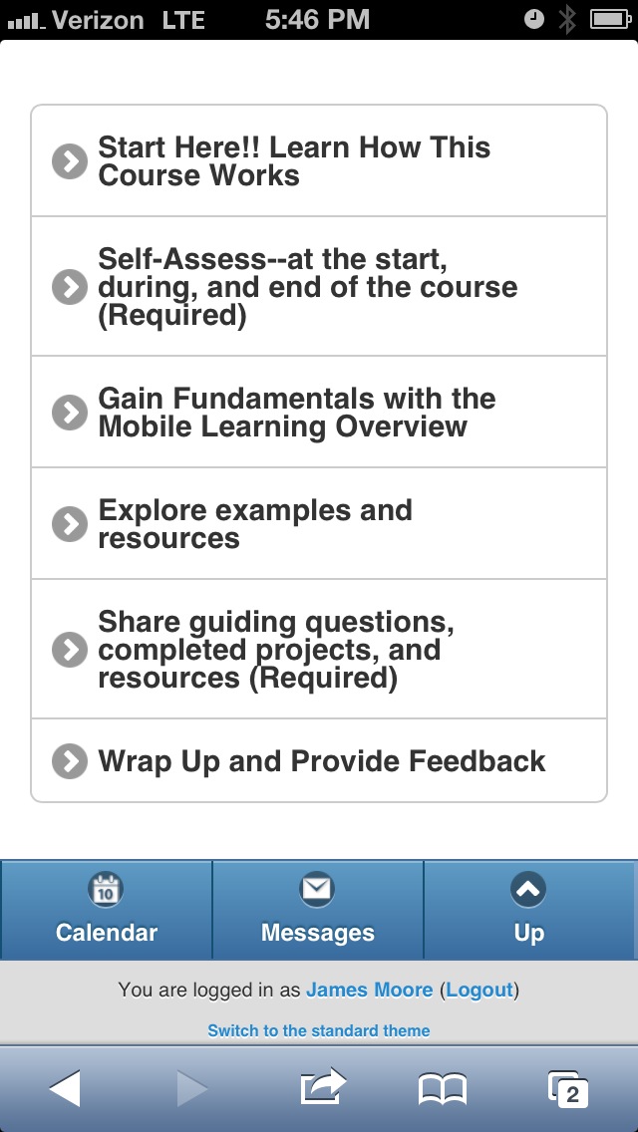This screenshot has height=1132, width=638.
Task: Open Messages via the envelope icon
Action: pos(317,889)
